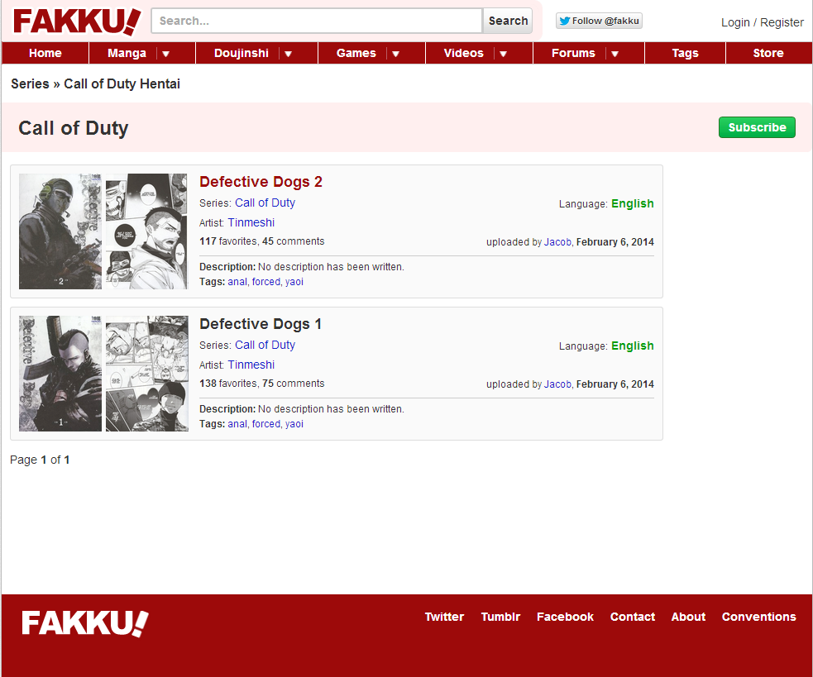Open the first entry's cover thumbnail
Image resolution: width=813 pixels, height=677 pixels.
pos(60,231)
